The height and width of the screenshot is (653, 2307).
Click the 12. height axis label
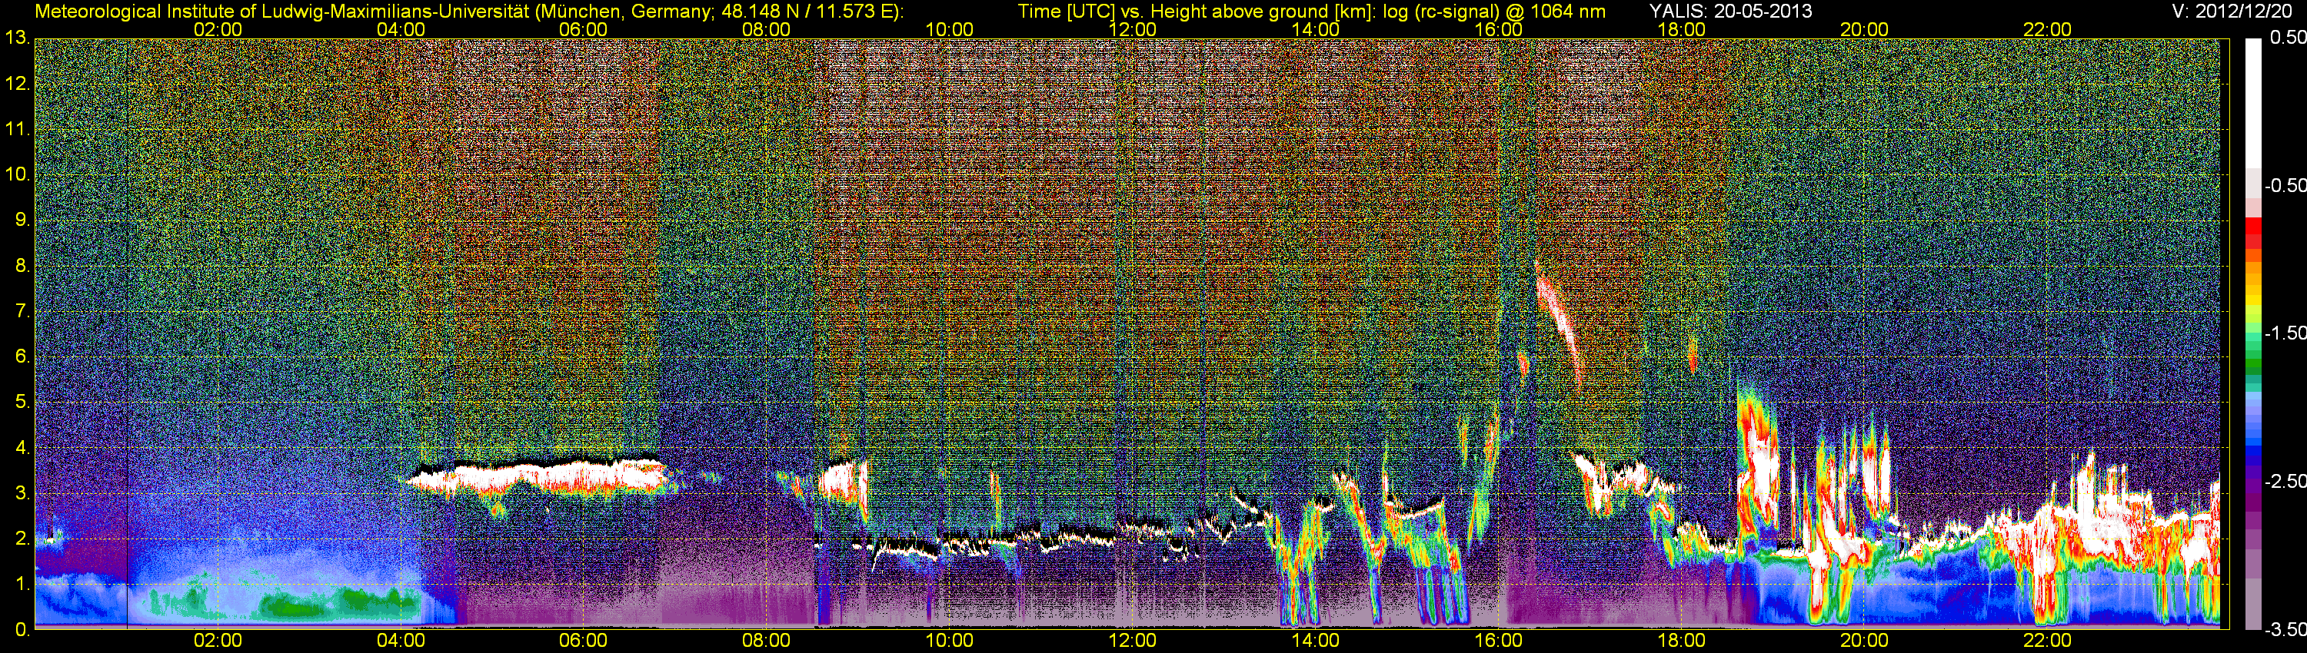pyautogui.click(x=17, y=84)
